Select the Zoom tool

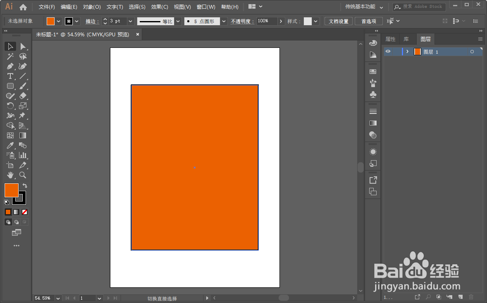pos(23,175)
